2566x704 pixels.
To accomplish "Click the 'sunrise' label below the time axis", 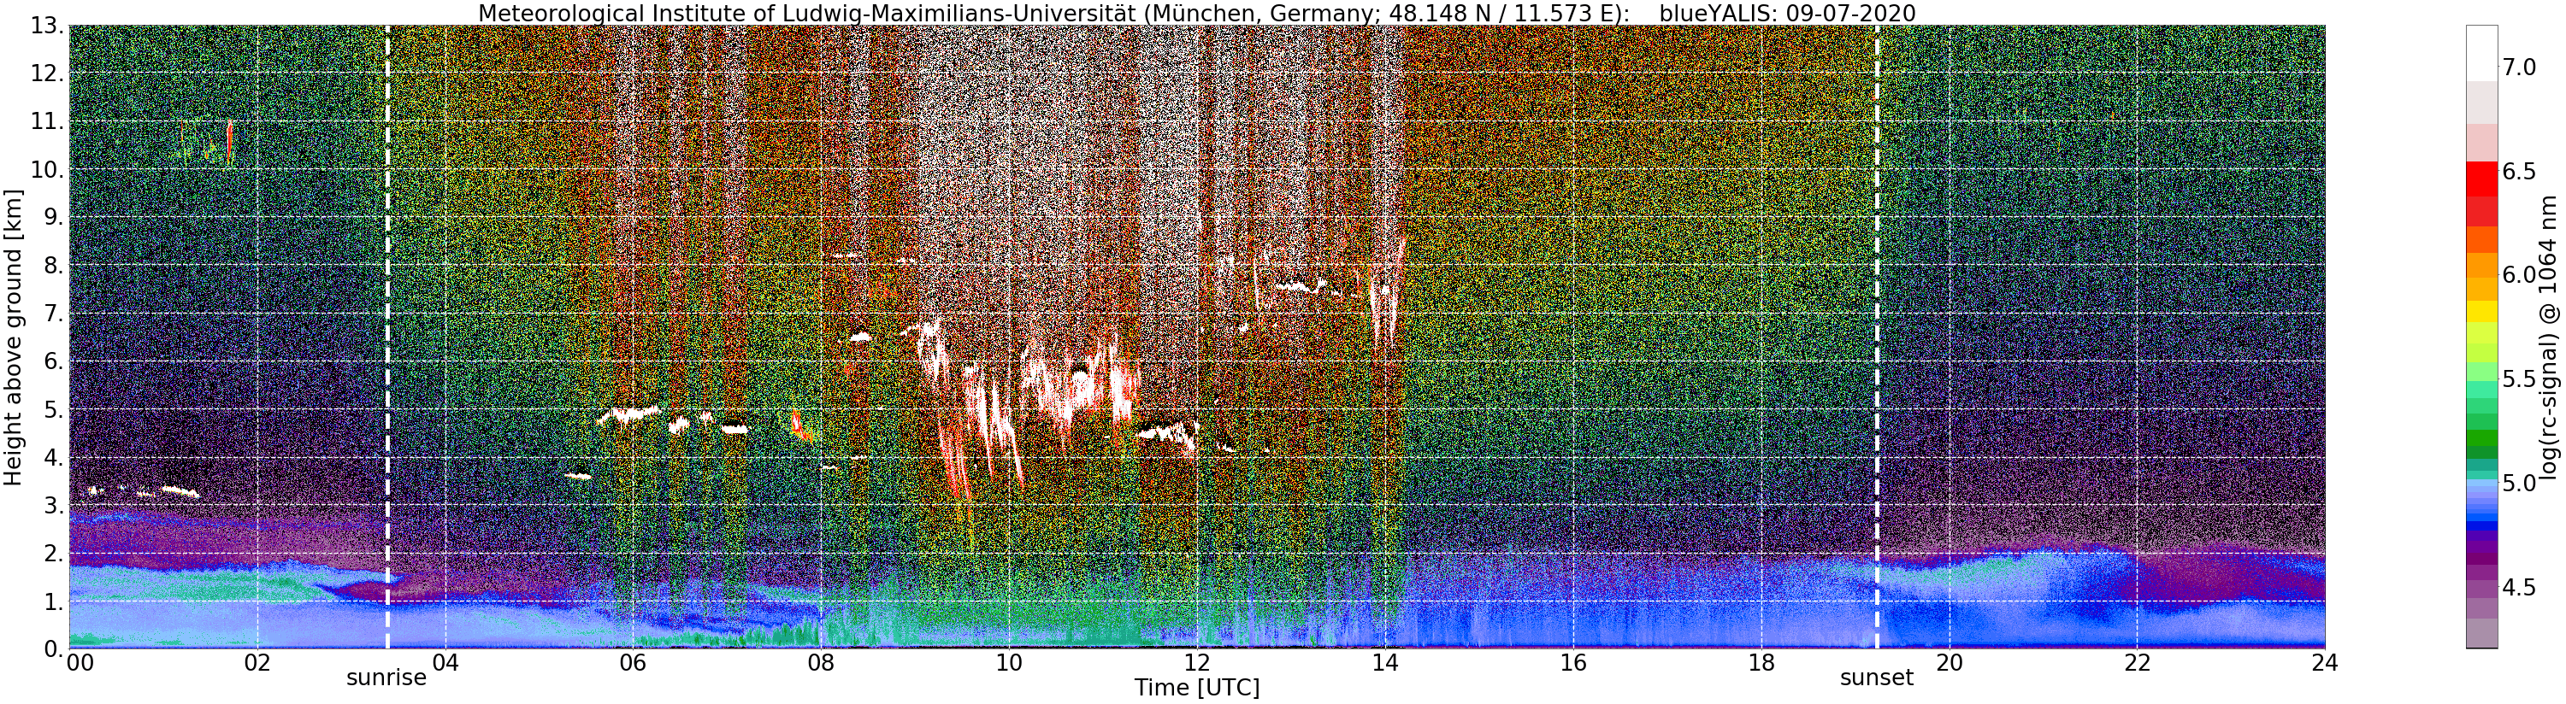I will 386,678.
